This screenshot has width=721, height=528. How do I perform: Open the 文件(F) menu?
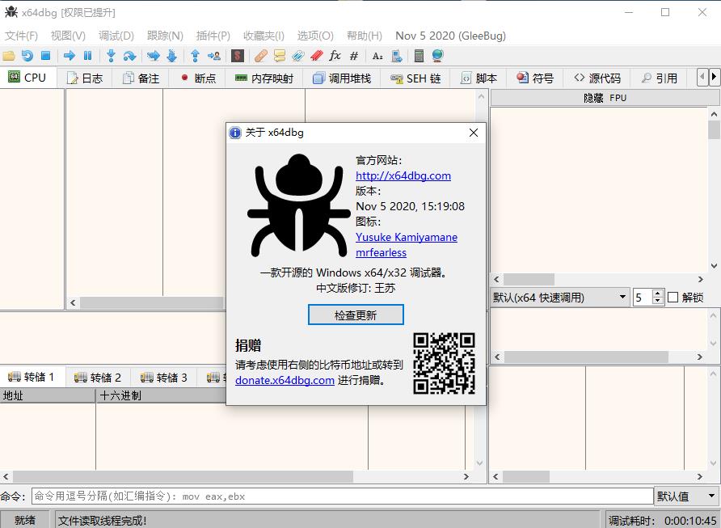point(21,36)
